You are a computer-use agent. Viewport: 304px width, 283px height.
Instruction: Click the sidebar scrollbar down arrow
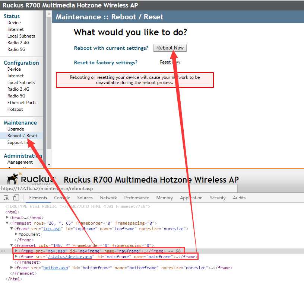click(x=49, y=165)
